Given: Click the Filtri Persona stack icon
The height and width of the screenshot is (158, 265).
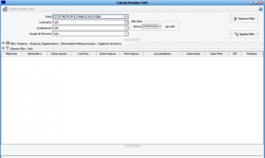Looking at the screenshot, I should point(7,43).
